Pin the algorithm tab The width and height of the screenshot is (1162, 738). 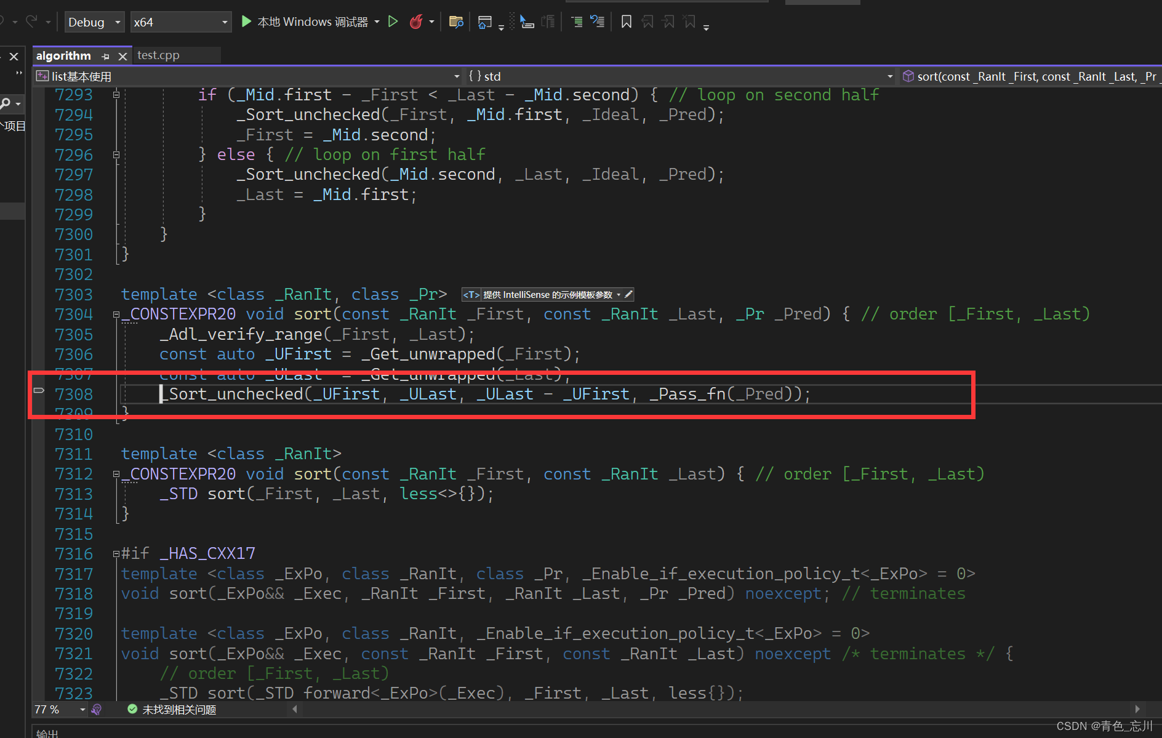point(105,56)
